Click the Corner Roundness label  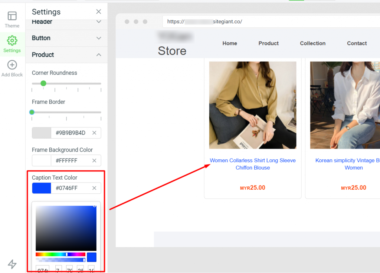coord(55,73)
